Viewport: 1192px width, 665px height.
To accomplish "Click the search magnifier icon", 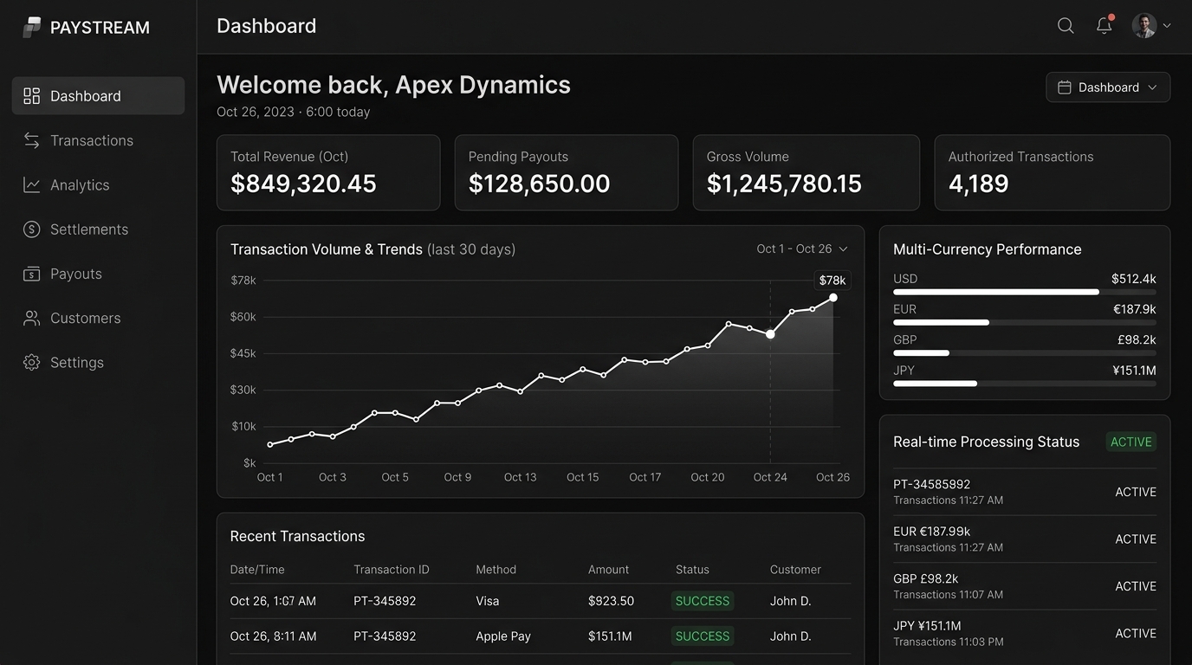I will click(x=1066, y=26).
